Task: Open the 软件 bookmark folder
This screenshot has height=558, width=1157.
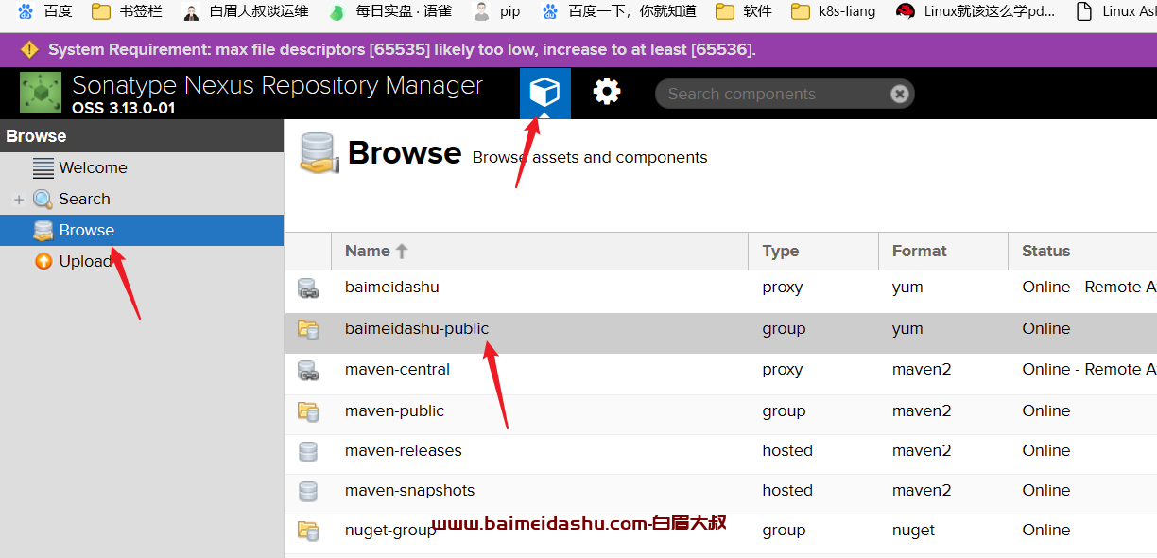Action: (x=744, y=11)
